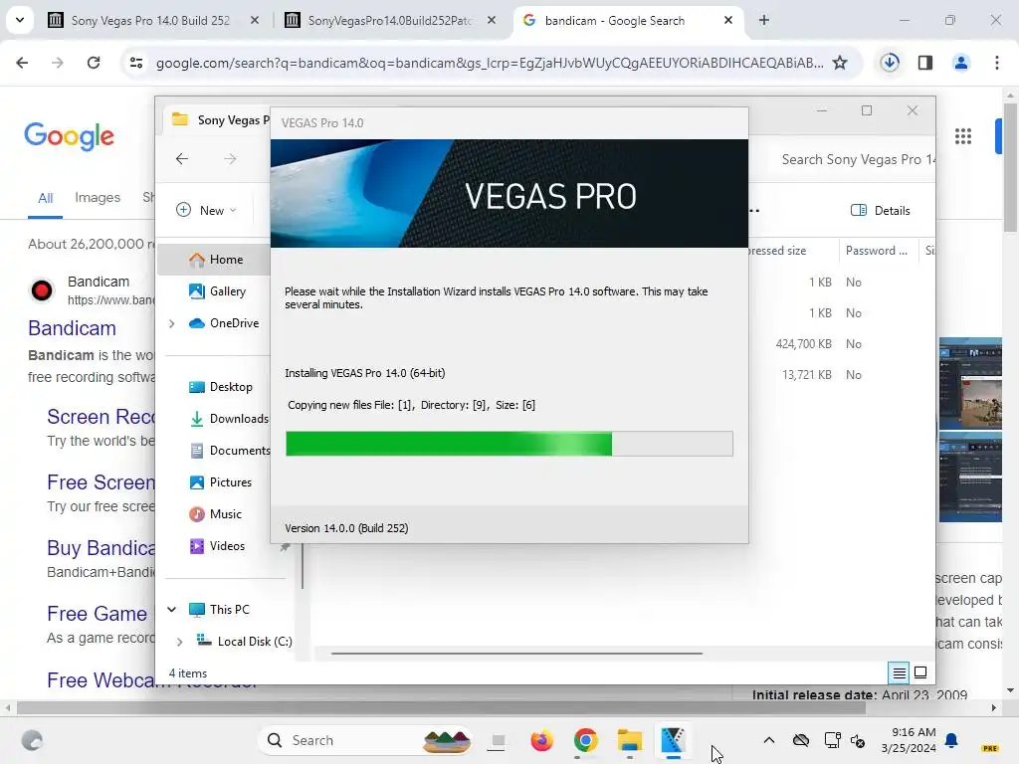Open Videos folder in sidebar
Screen dimensions: 1019x764
click(216, 546)
